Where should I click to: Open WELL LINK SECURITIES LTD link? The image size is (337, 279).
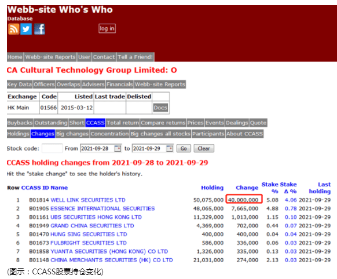88,200
